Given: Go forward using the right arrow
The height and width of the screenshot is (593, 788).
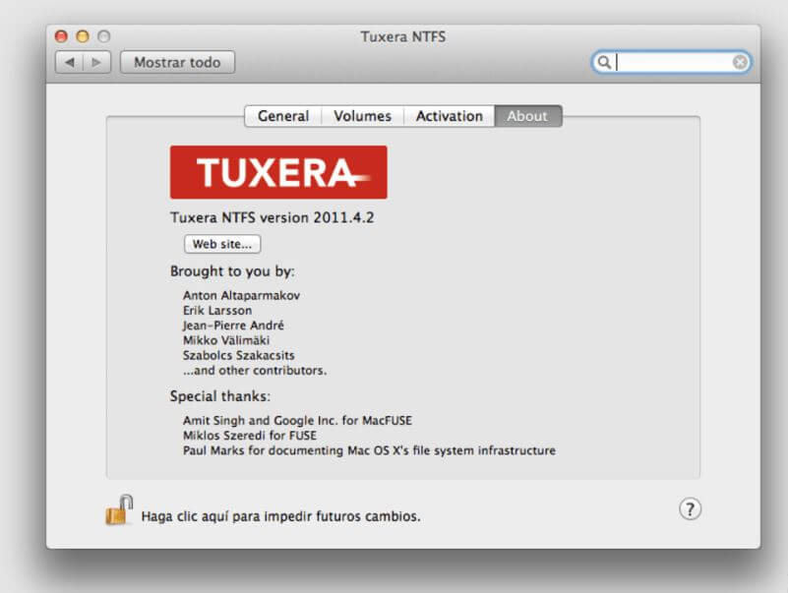Looking at the screenshot, I should [93, 62].
